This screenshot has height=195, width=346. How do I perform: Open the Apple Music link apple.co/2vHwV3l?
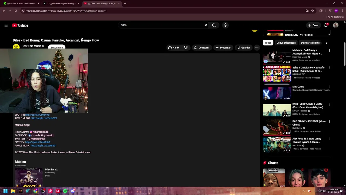point(44,118)
